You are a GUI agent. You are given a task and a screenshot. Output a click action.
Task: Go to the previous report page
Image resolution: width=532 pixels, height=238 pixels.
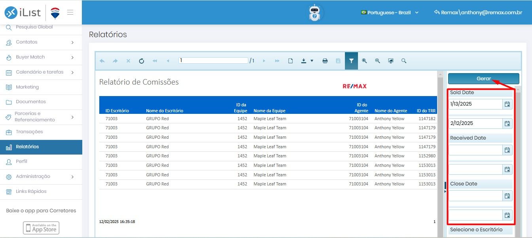coord(168,61)
